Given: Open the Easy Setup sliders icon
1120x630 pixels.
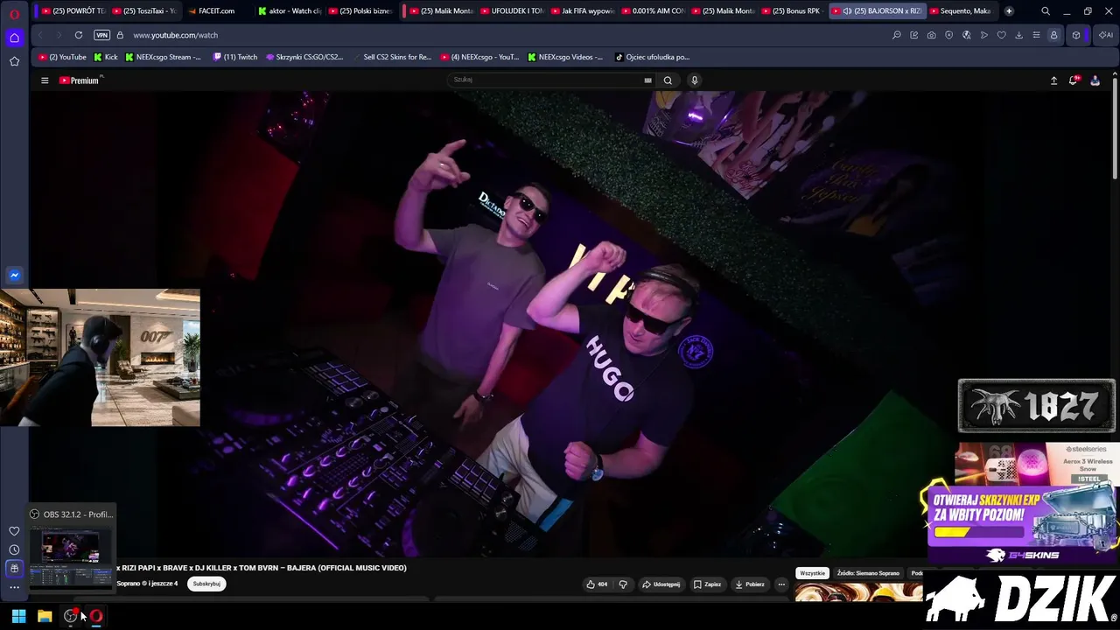Looking at the screenshot, I should click(1036, 35).
